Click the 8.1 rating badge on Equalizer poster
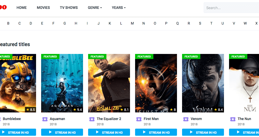Viewport: 259px width, 137px height. (x=124, y=110)
